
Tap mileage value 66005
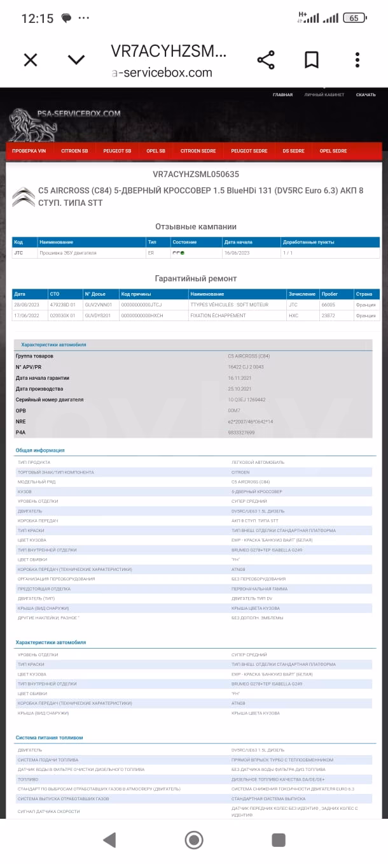click(328, 305)
